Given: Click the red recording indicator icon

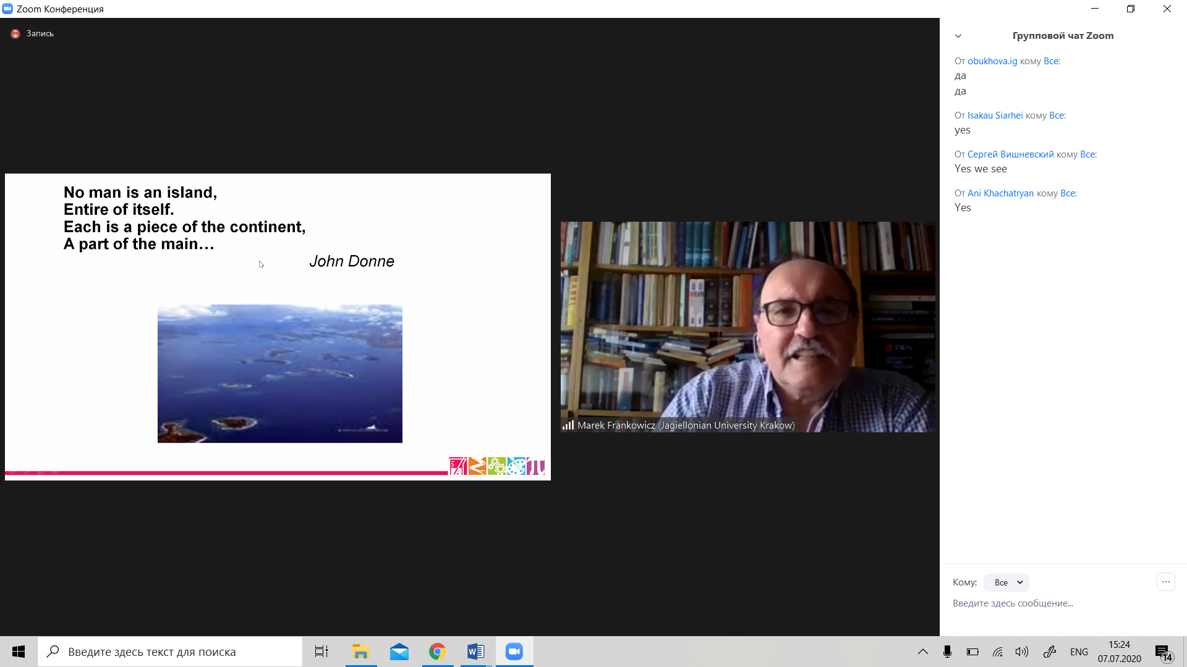Looking at the screenshot, I should (x=15, y=34).
